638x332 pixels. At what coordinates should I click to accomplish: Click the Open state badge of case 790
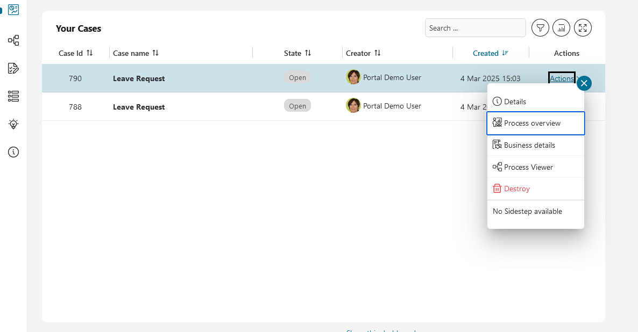(297, 77)
